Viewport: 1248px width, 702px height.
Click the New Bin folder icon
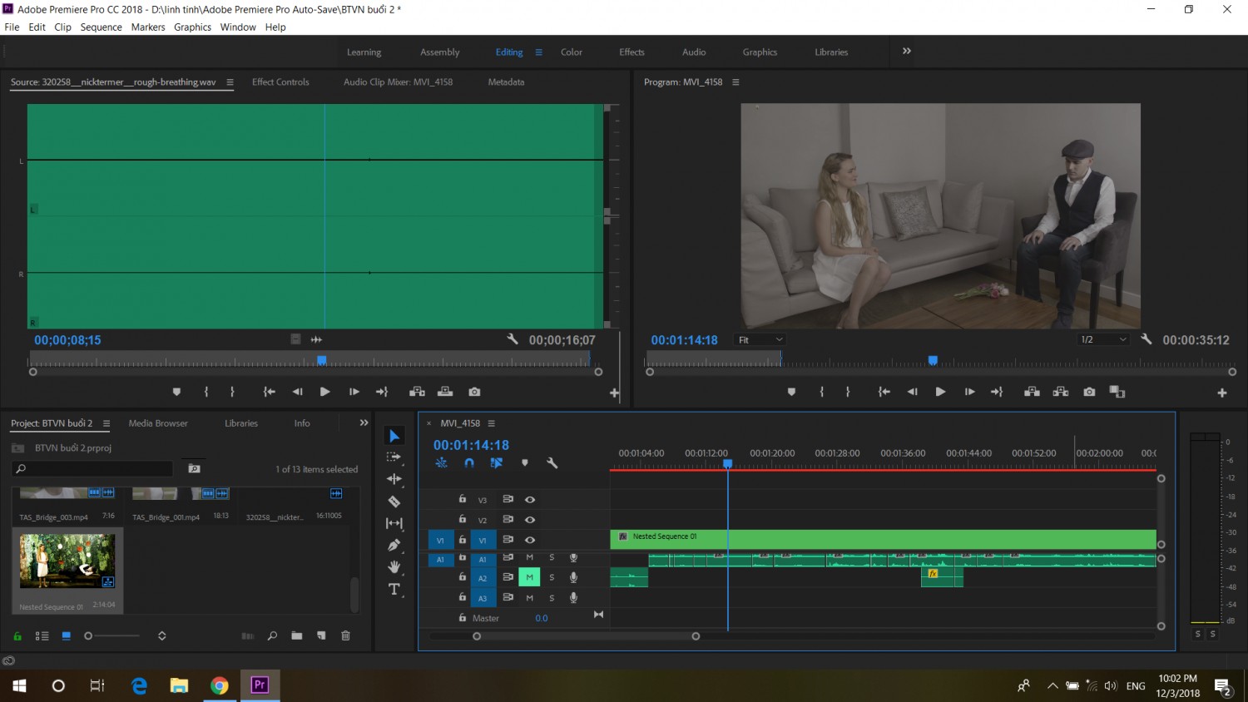tap(297, 635)
